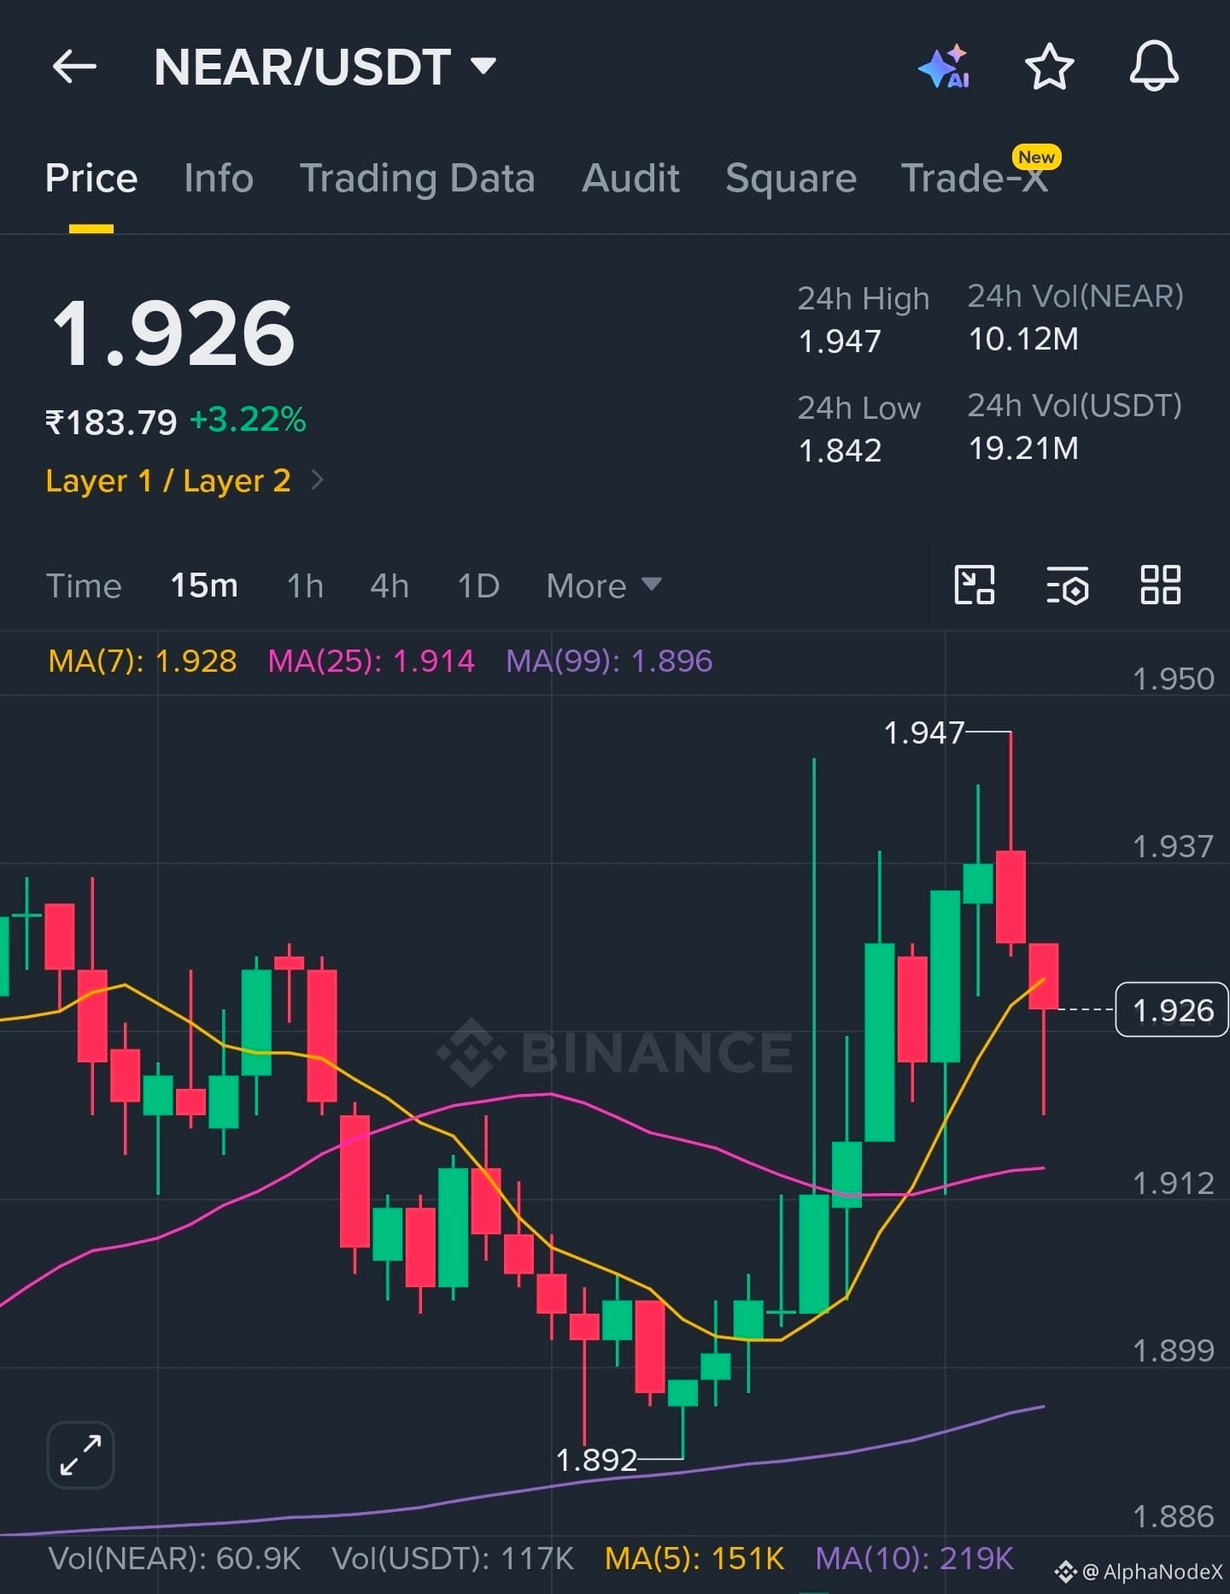
Task: Add pair to favorites with star icon
Action: [1049, 67]
